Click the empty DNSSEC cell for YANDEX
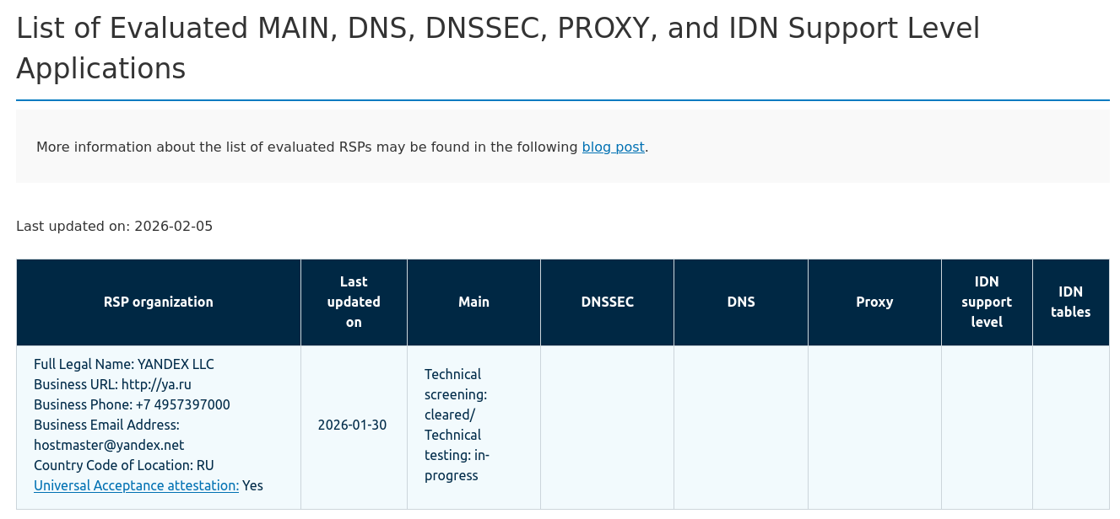1120x519 pixels. click(x=607, y=427)
